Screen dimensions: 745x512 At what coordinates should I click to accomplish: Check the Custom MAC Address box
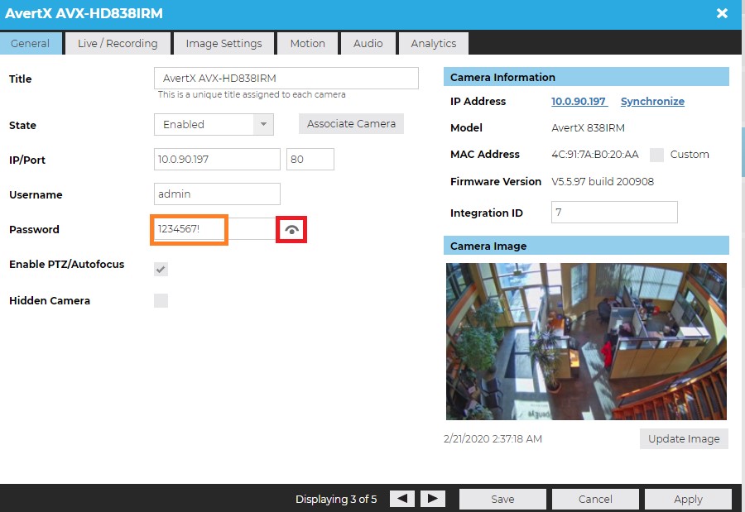(656, 155)
